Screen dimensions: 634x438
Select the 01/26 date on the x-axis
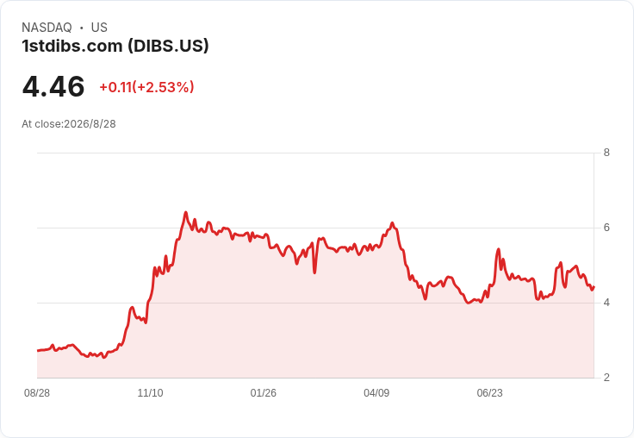[x=264, y=392]
